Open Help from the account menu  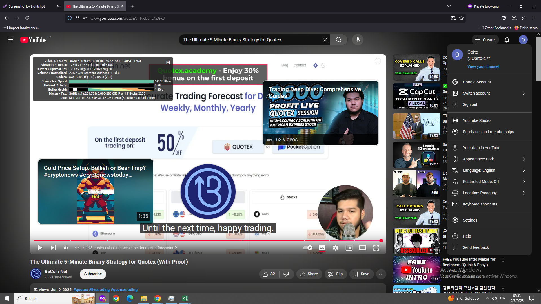pyautogui.click(x=489, y=236)
